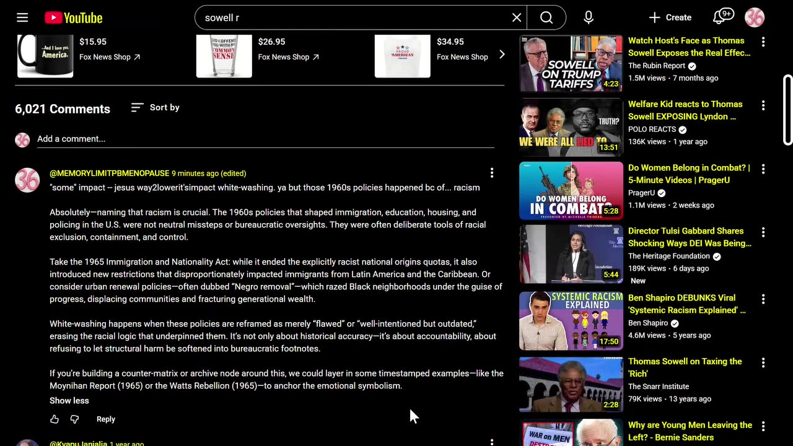Open more options on the @KyanuJanialia comment
The image size is (793, 446).
point(492,442)
